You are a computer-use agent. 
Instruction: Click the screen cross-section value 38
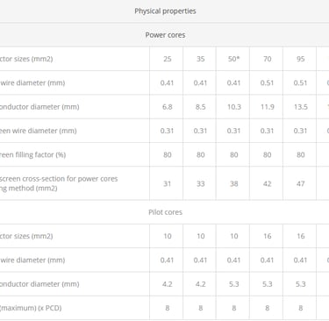click(x=233, y=183)
